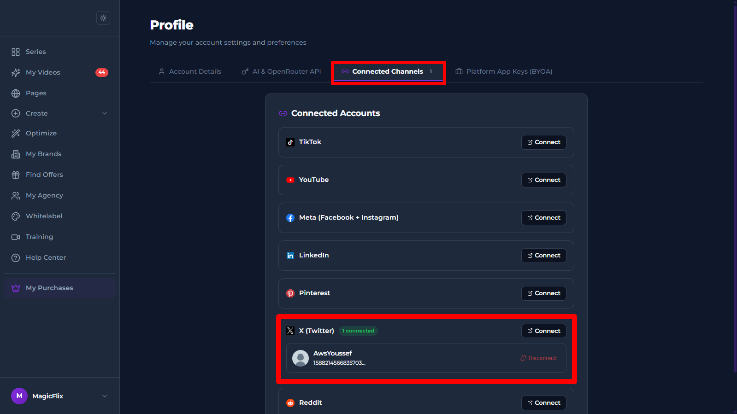
Task: Open Whitelabel section
Action: pyautogui.click(x=60, y=216)
